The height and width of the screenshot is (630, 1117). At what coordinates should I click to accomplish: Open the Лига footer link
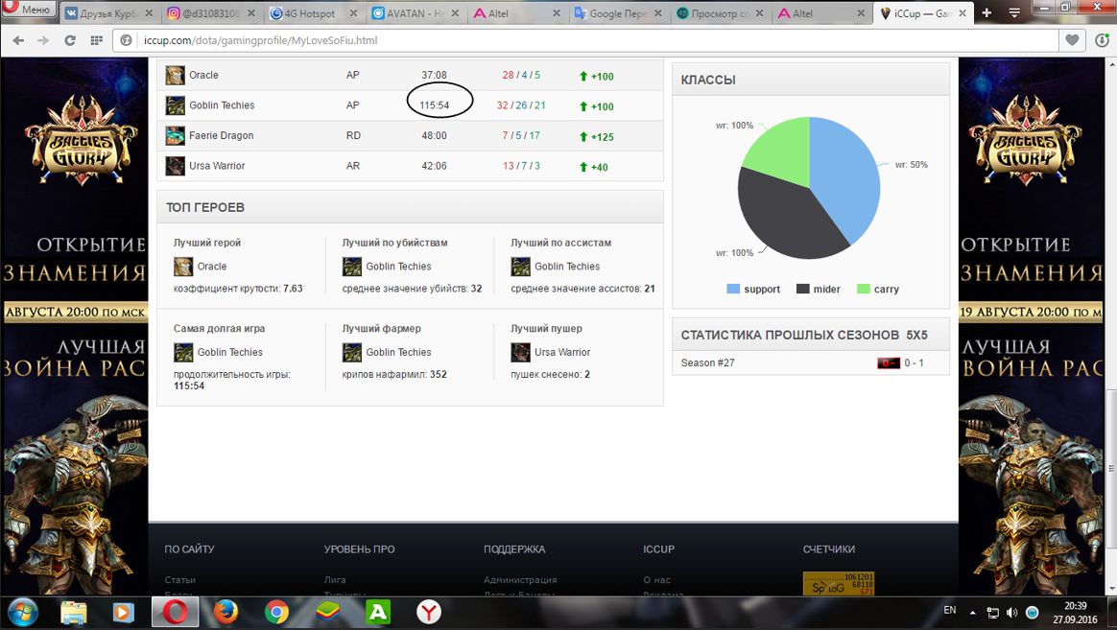coord(335,580)
